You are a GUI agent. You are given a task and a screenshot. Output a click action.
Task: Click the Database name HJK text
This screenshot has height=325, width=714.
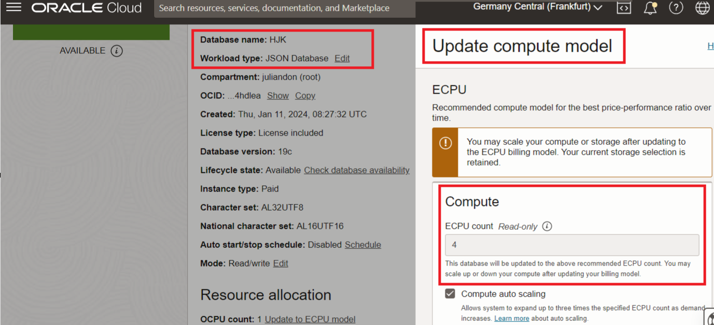click(x=243, y=40)
